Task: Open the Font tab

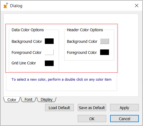Action: tap(28, 99)
